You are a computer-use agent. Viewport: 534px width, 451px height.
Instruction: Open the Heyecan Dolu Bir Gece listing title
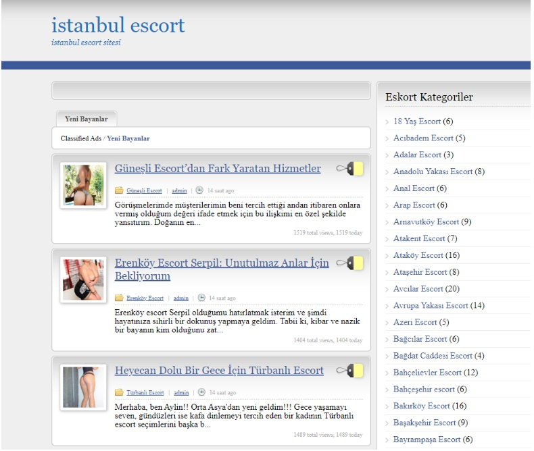coord(219,371)
